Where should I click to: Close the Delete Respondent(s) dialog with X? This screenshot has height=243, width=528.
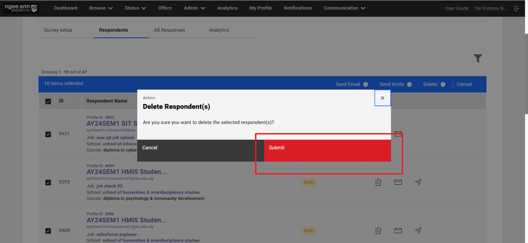click(383, 98)
